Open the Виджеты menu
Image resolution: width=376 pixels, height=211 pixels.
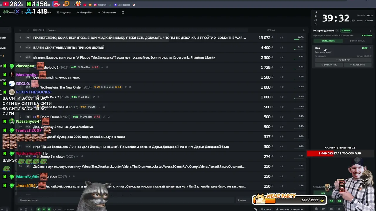click(x=64, y=13)
